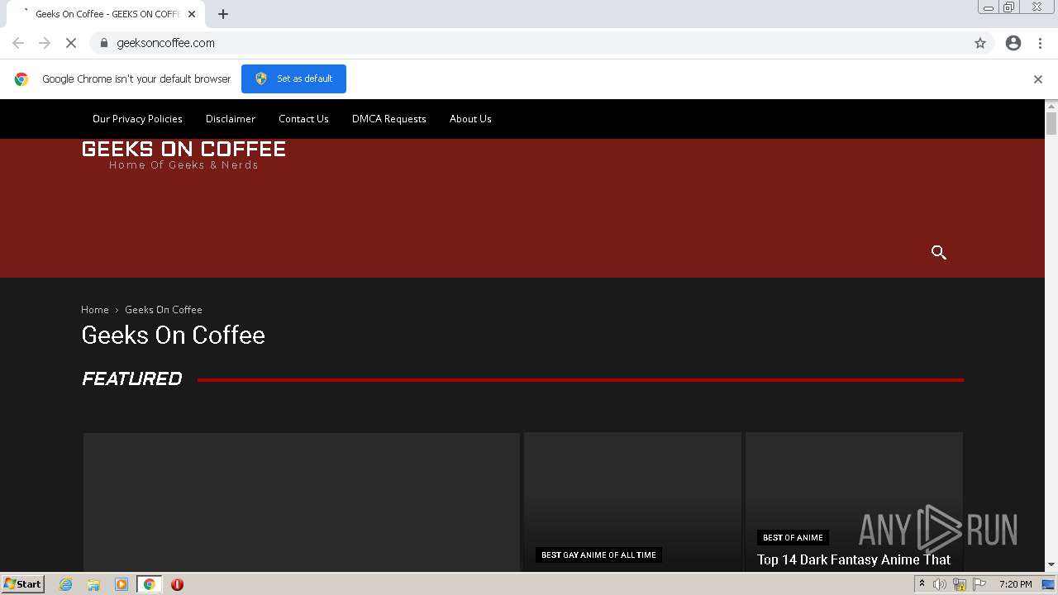
Task: Open the Windows Start menu
Action: point(23,584)
